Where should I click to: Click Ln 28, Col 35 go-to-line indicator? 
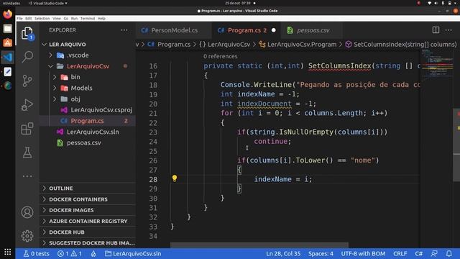tap(283, 253)
